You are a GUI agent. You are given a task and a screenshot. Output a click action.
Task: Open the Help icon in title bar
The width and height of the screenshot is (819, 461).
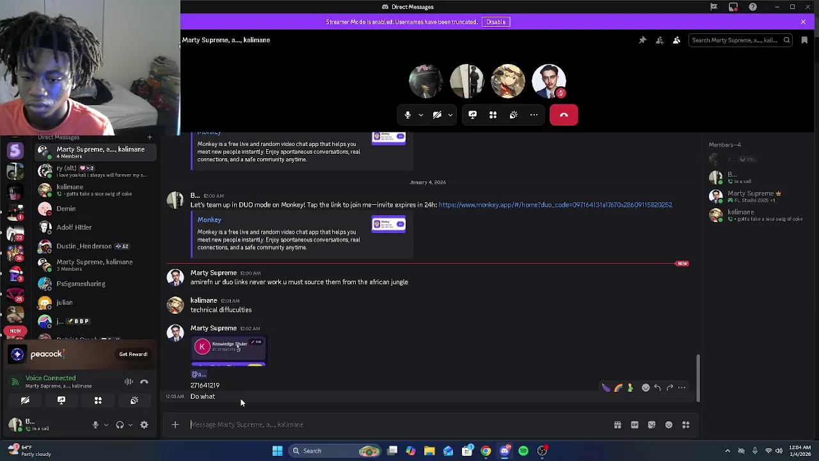[752, 7]
